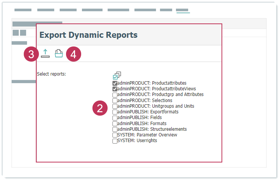Tick the adminPRODUCT: Selections checkbox

coord(115,101)
